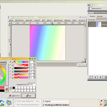Open the Ansicht menu
The image size is (107, 107).
[37, 20]
